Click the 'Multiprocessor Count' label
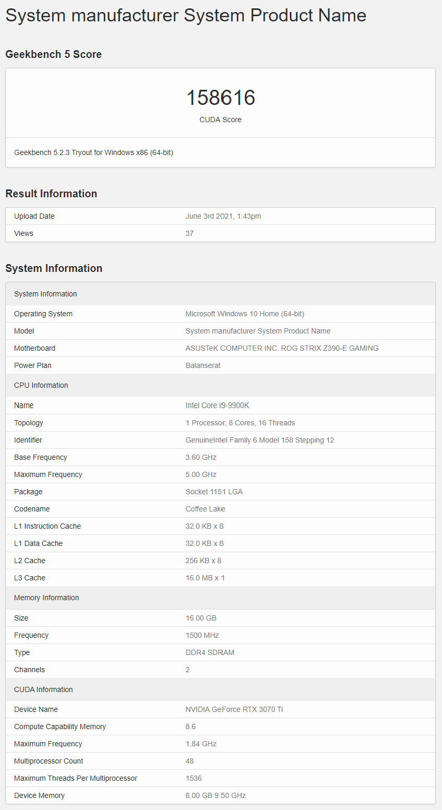Viewport: 442px width, 810px height. (x=48, y=761)
